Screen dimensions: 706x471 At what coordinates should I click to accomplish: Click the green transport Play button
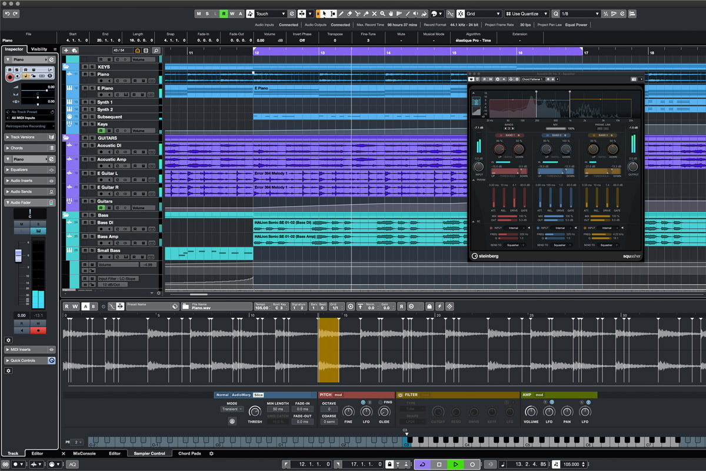(455, 465)
